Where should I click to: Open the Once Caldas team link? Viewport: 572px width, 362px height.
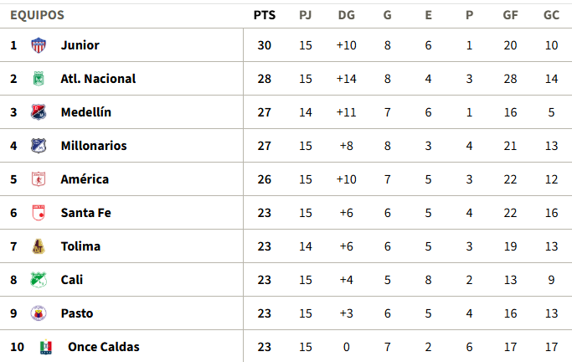(104, 347)
